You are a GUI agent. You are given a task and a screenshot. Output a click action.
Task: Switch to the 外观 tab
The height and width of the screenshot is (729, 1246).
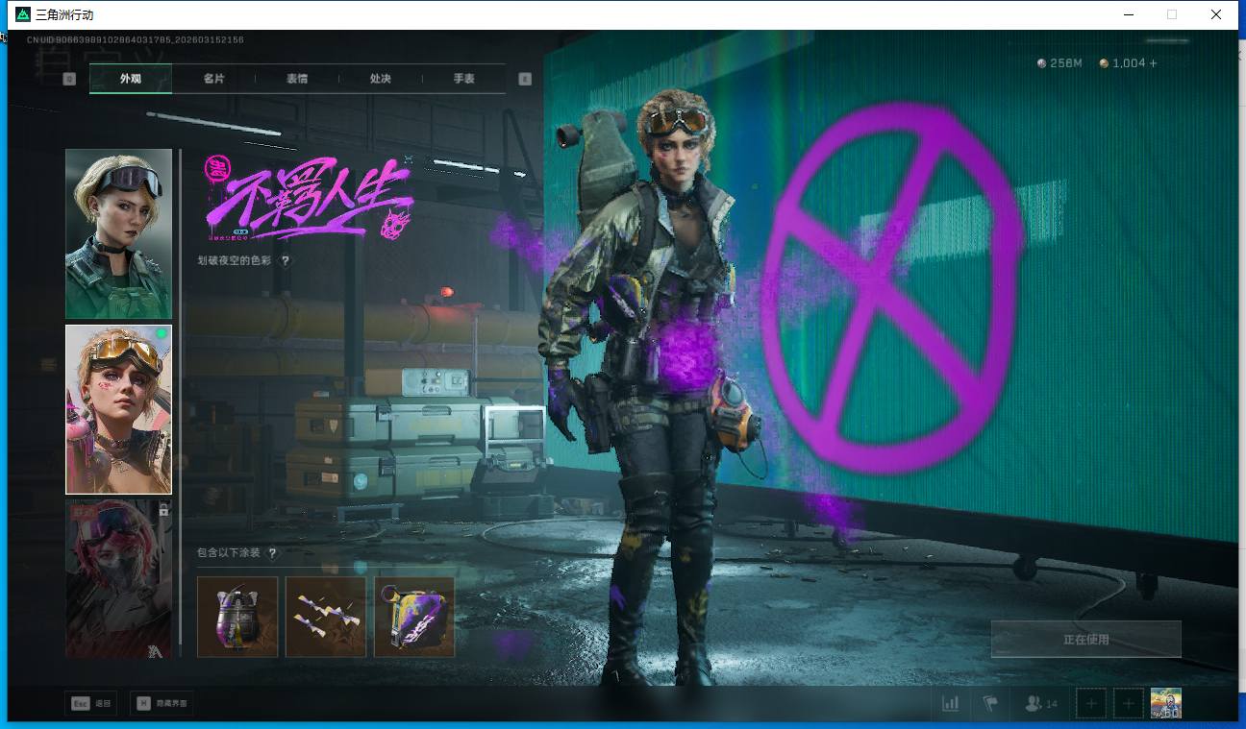(131, 79)
